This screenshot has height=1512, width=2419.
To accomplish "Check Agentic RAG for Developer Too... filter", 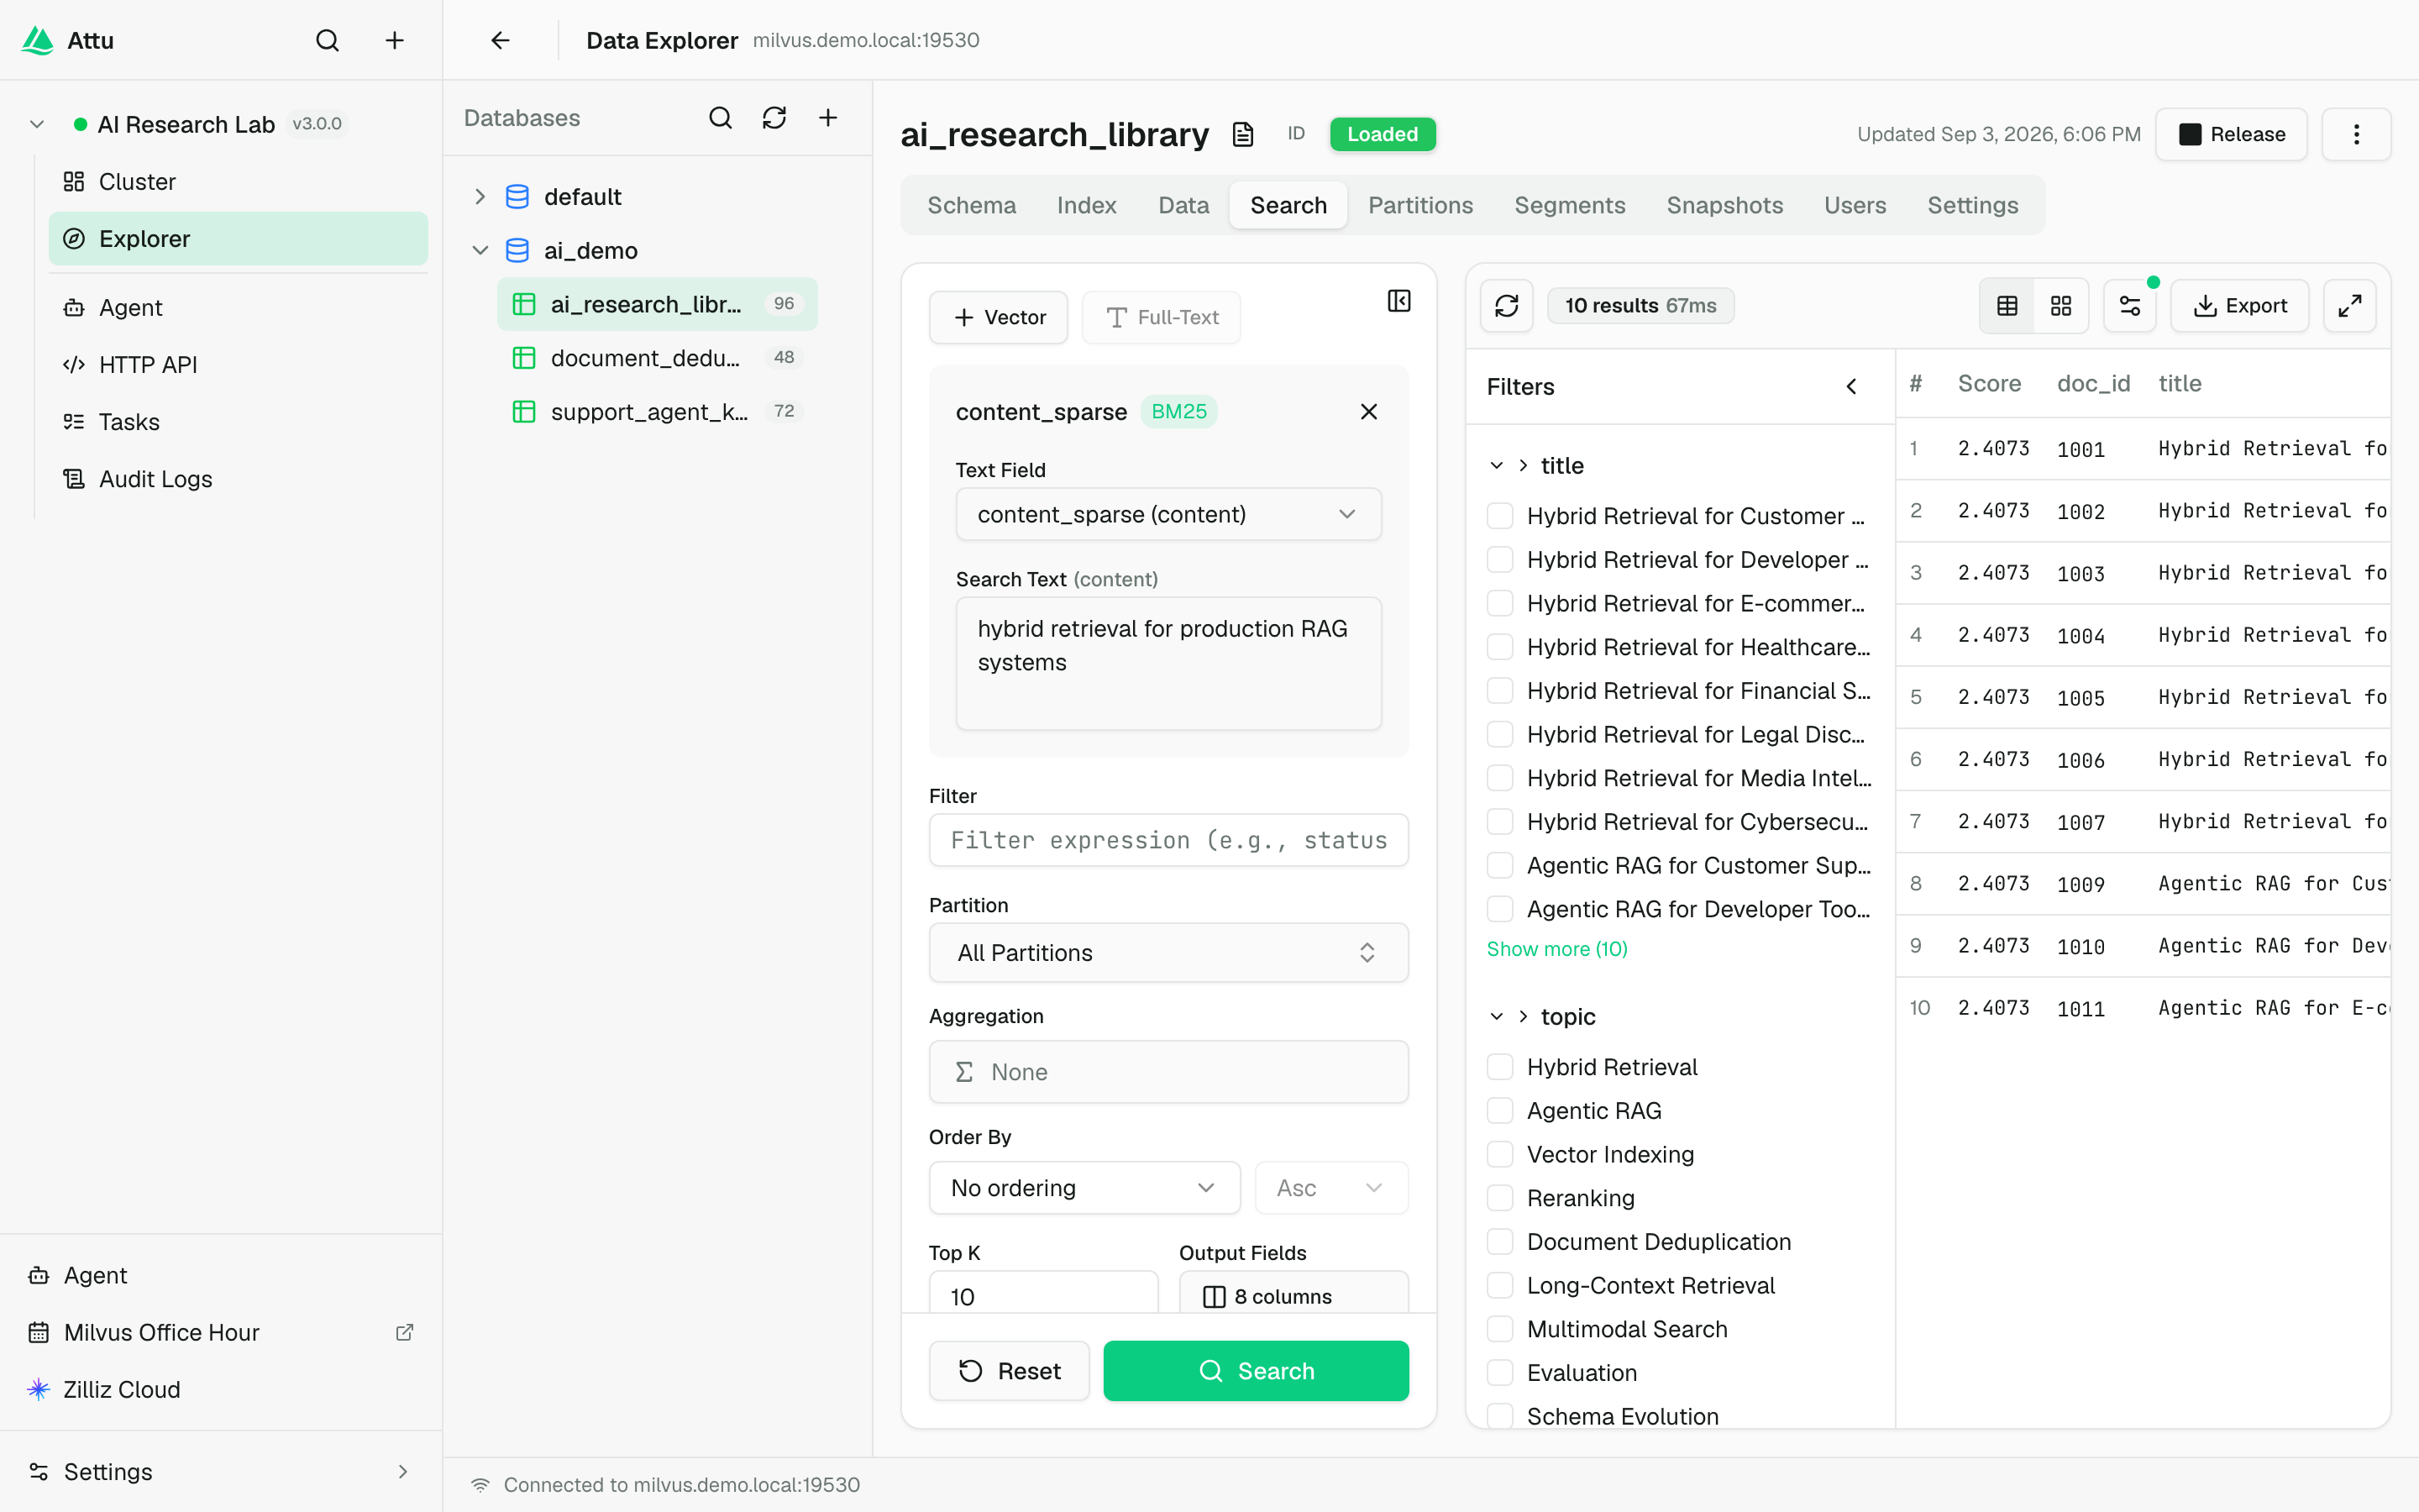I will point(1499,909).
